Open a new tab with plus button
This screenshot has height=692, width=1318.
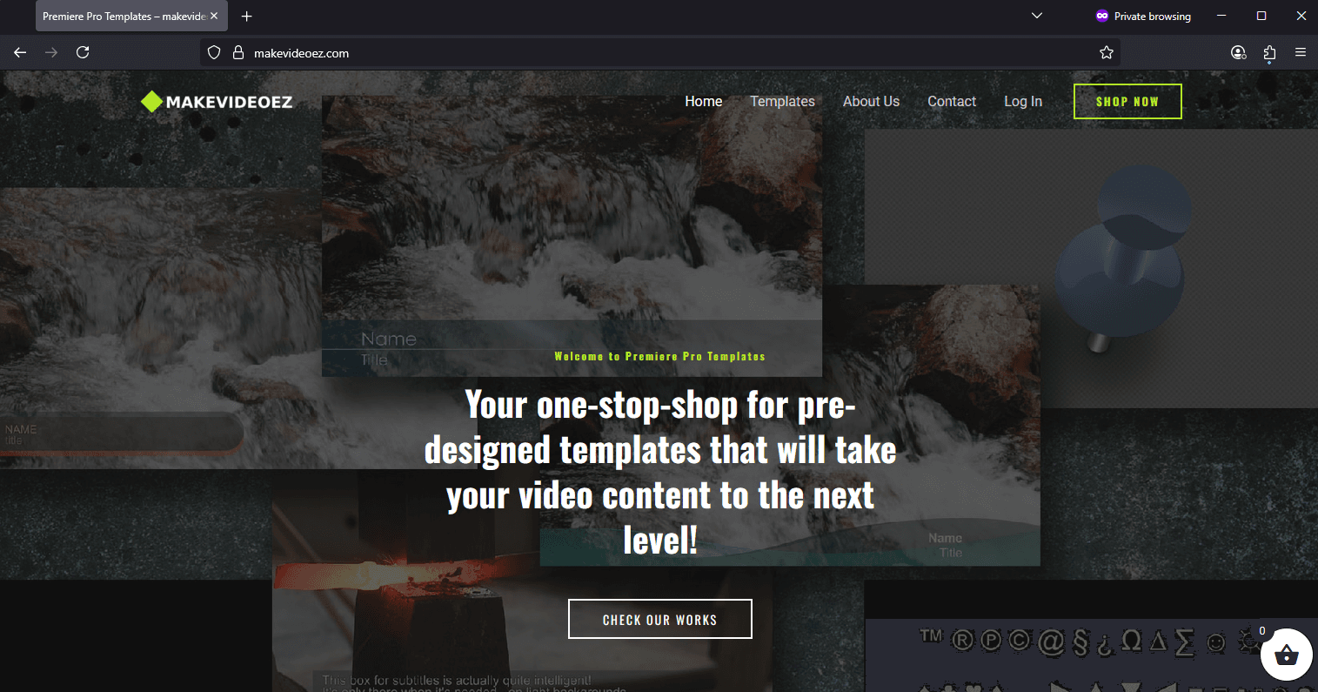[x=247, y=17]
